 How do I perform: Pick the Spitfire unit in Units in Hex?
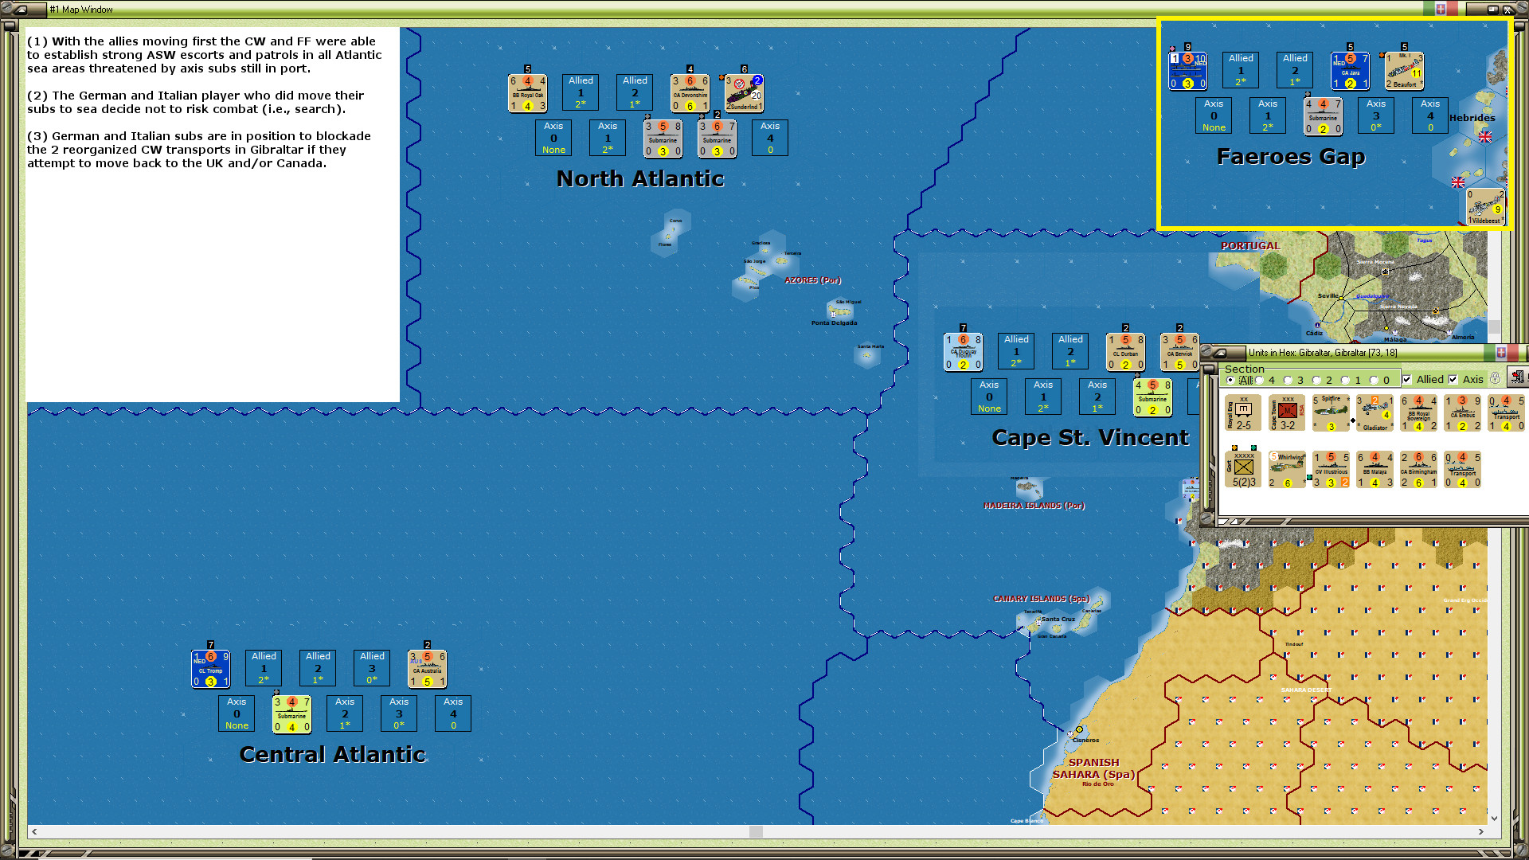tap(1331, 413)
